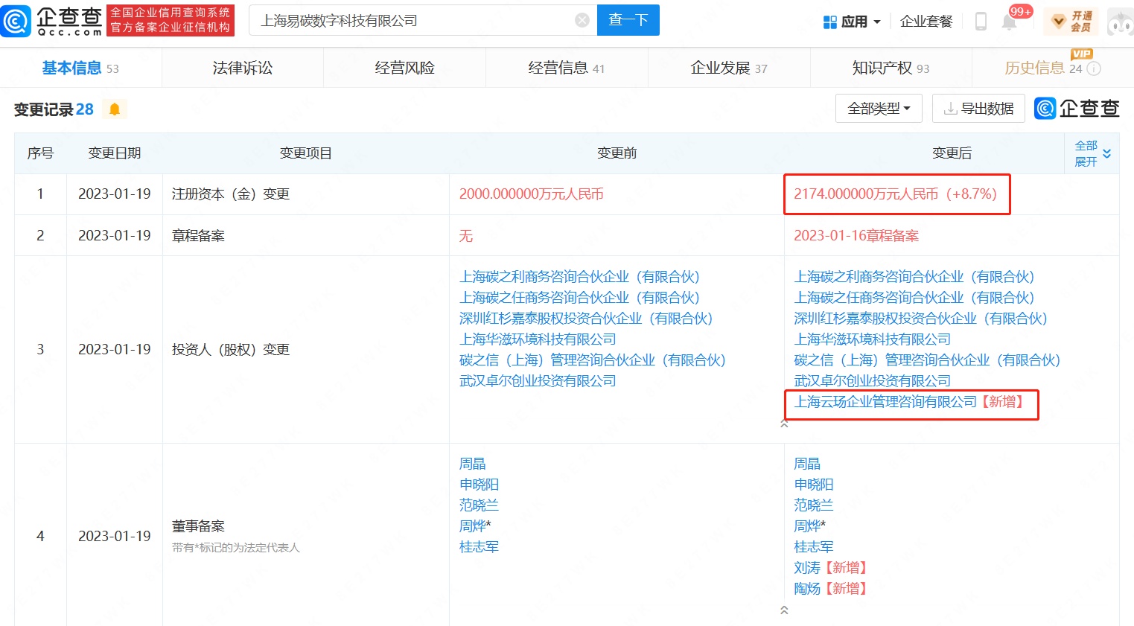
Task: Switch to 经营信息 tab
Action: point(567,68)
